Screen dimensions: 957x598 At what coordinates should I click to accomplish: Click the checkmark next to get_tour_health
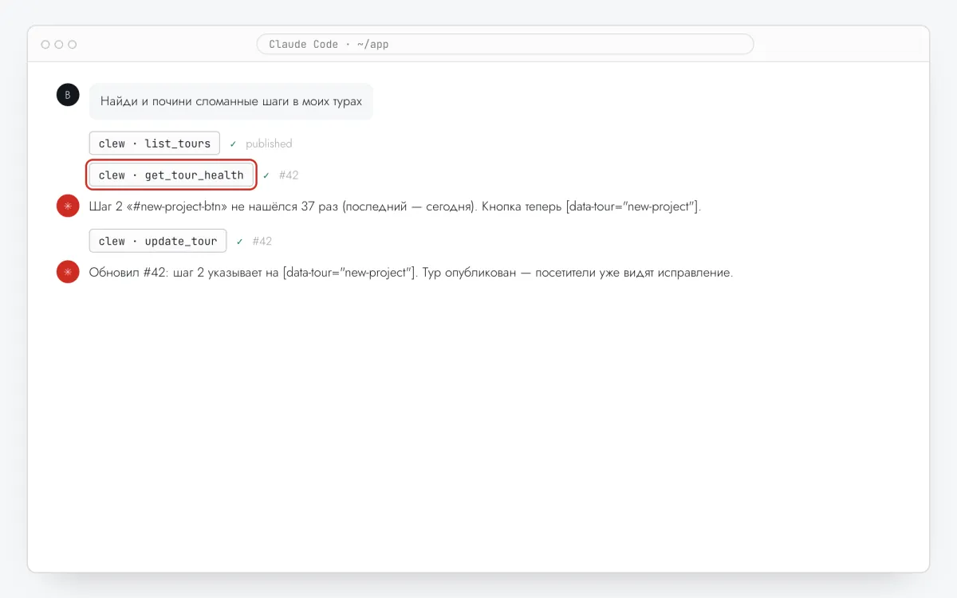pyautogui.click(x=266, y=175)
